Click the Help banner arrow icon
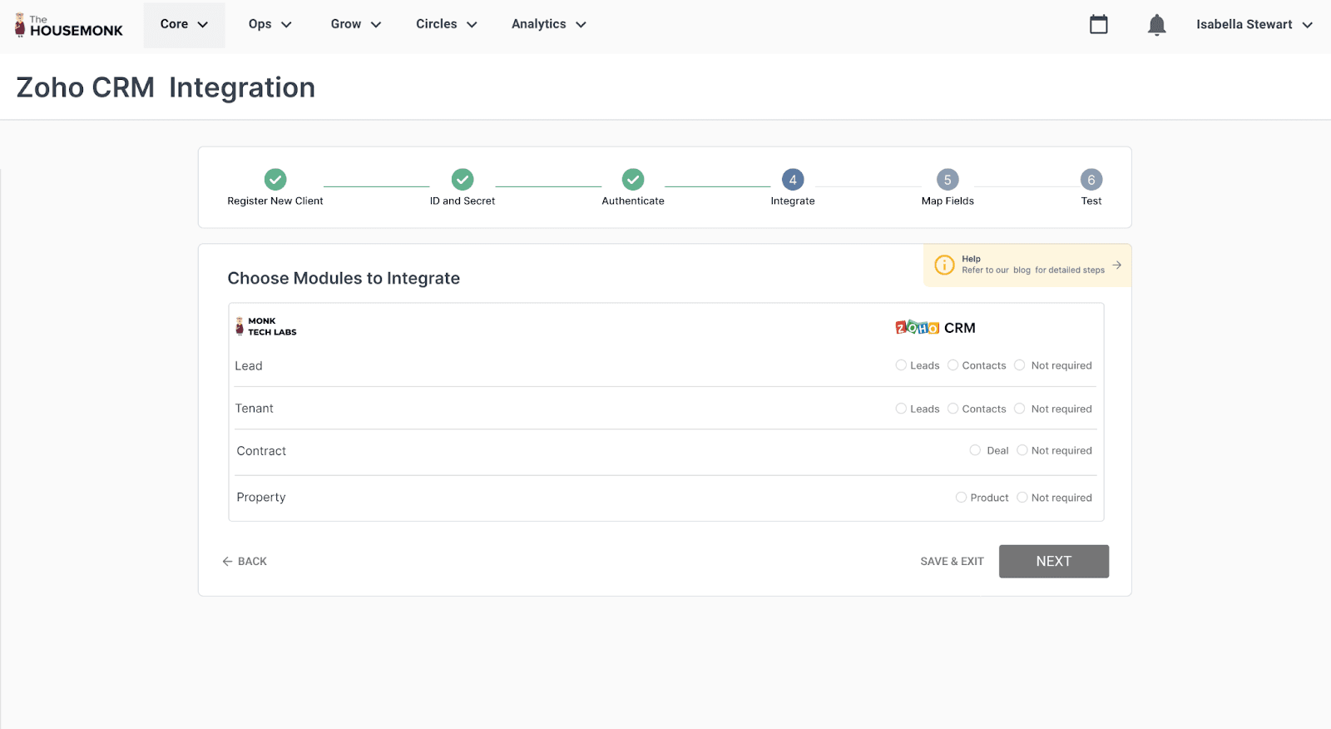This screenshot has height=729, width=1331. pyautogui.click(x=1116, y=265)
